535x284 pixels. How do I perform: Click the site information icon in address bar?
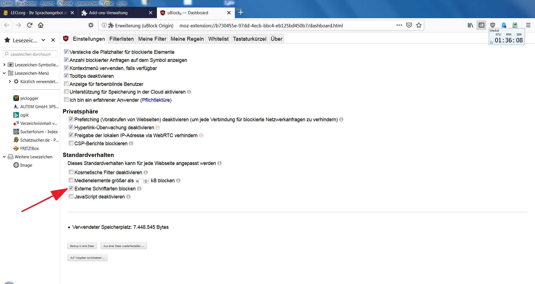pyautogui.click(x=104, y=25)
